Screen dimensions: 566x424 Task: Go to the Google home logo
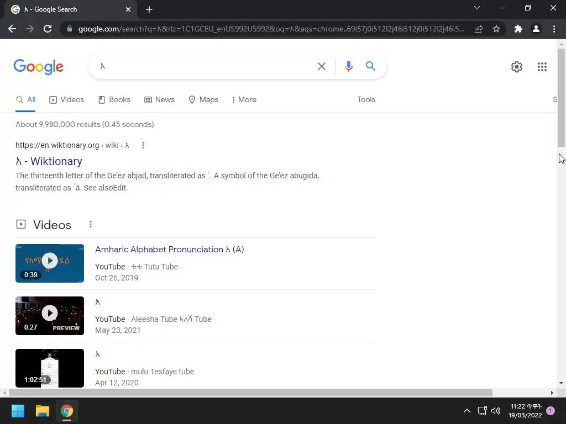pos(39,67)
